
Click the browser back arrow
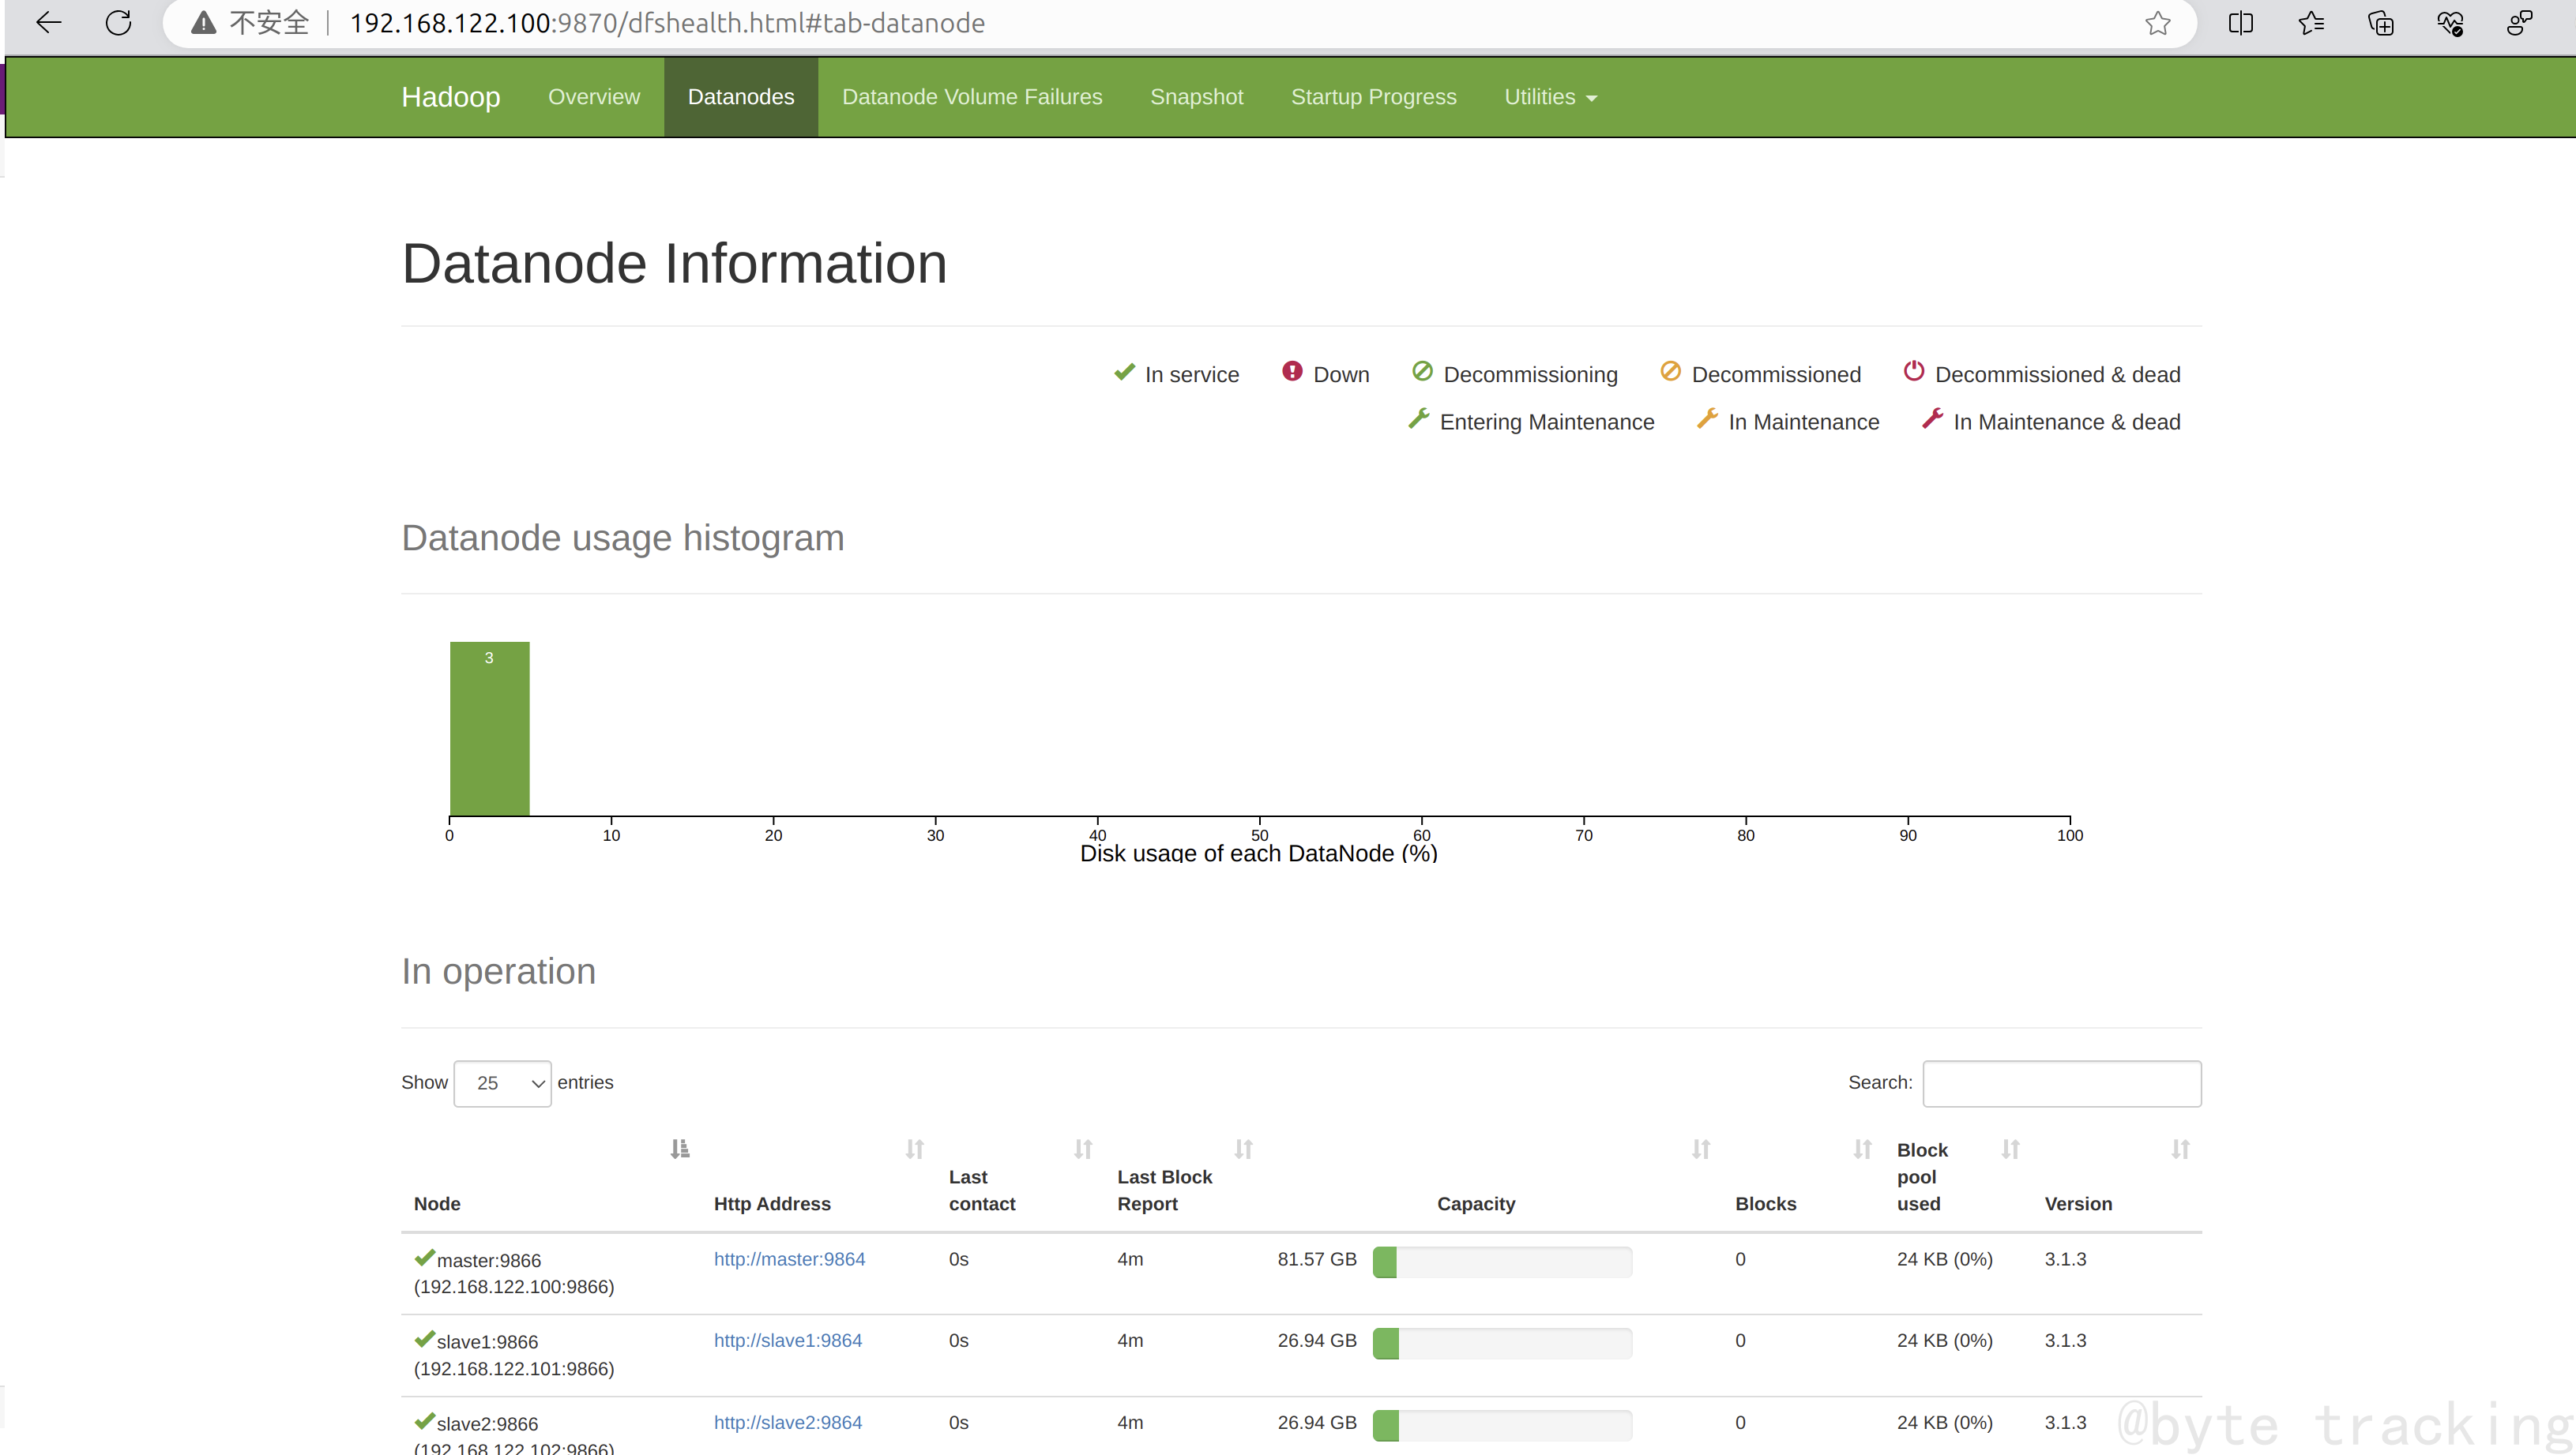tap(48, 23)
